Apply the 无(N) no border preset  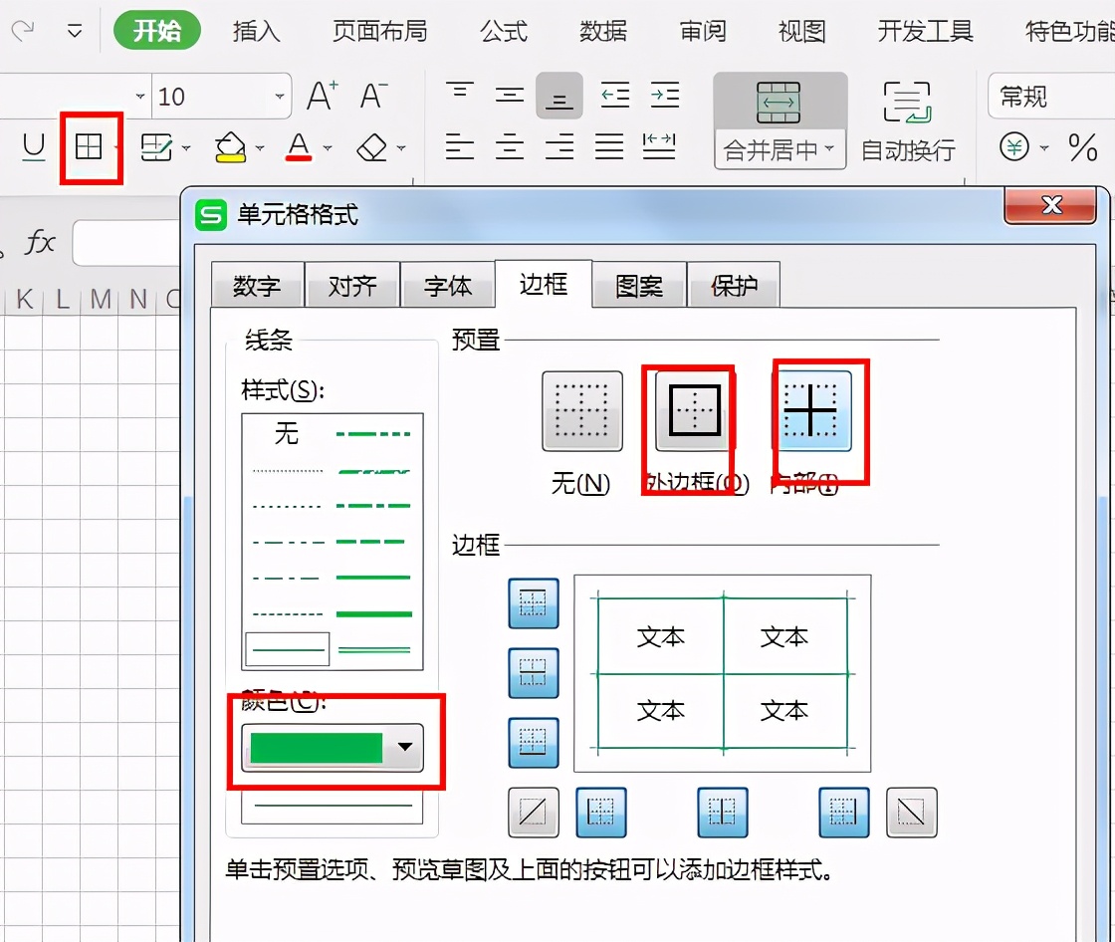tap(581, 411)
